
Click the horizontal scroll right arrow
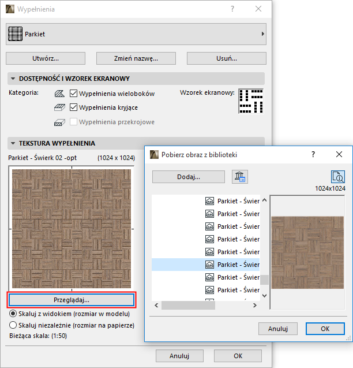pos(255,306)
